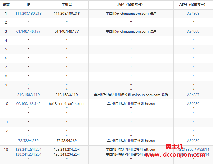Select second 128.241.234.254 hostname in hop 13
213x164 pixels.
[67, 154]
